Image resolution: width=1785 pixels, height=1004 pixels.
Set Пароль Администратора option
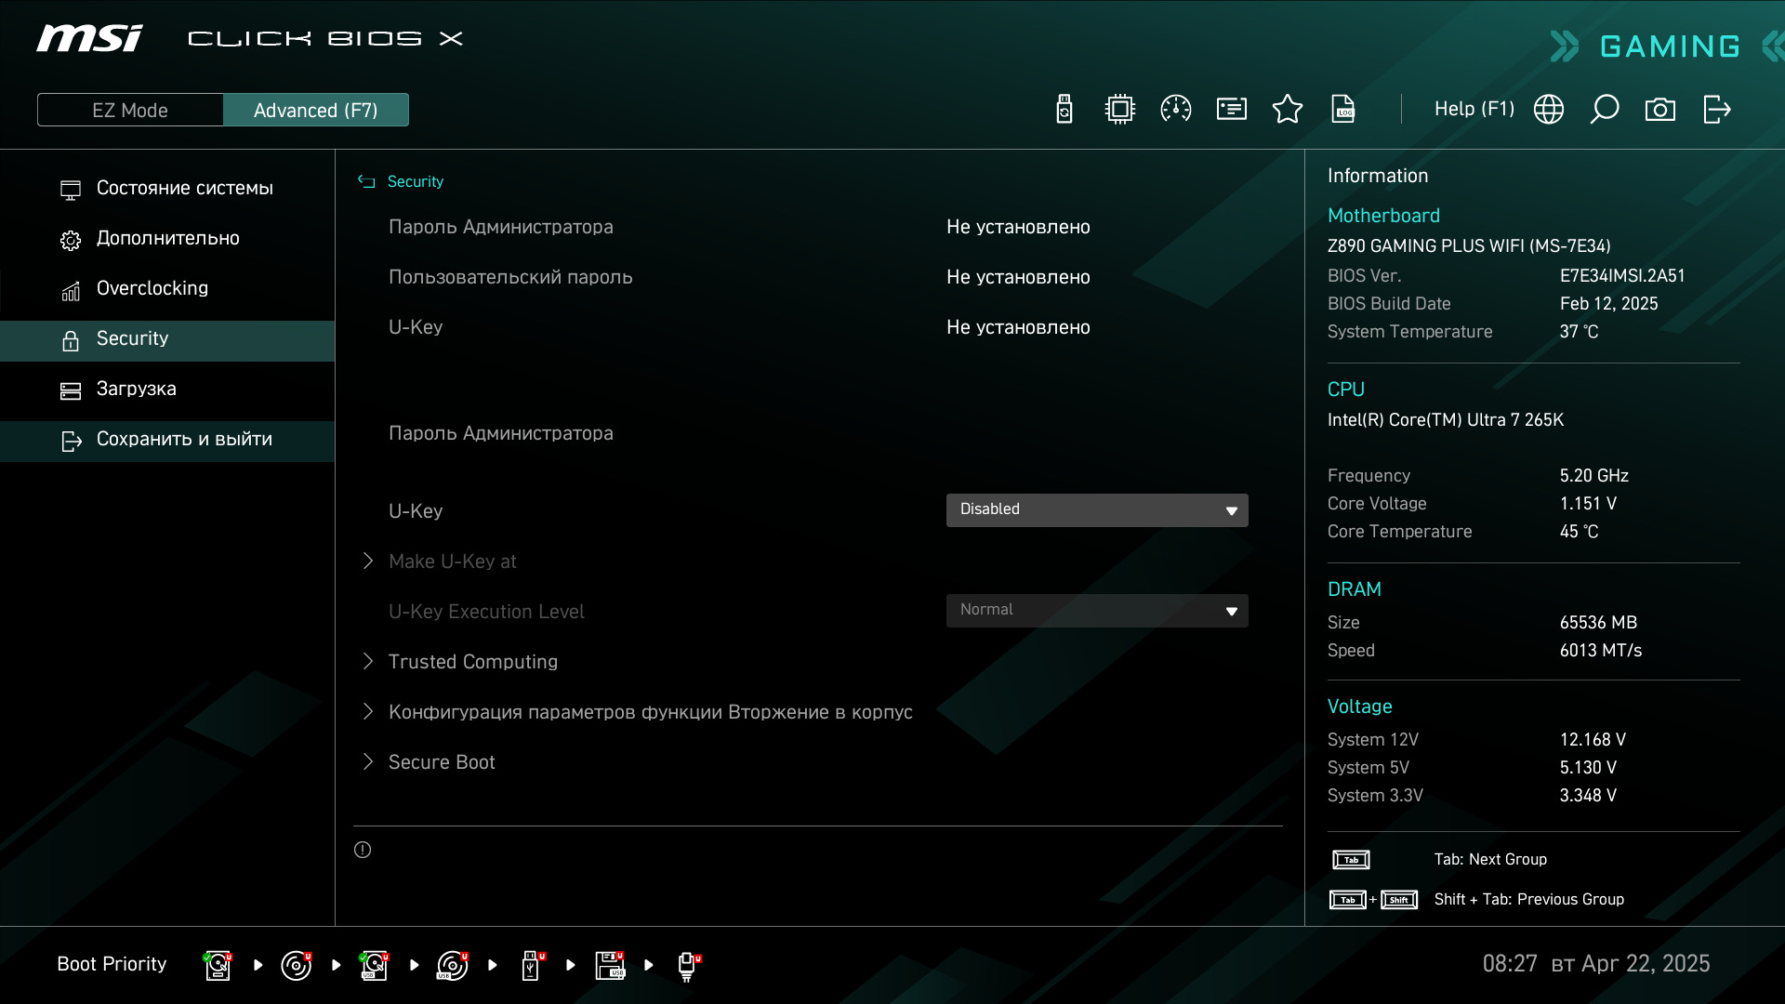point(501,433)
